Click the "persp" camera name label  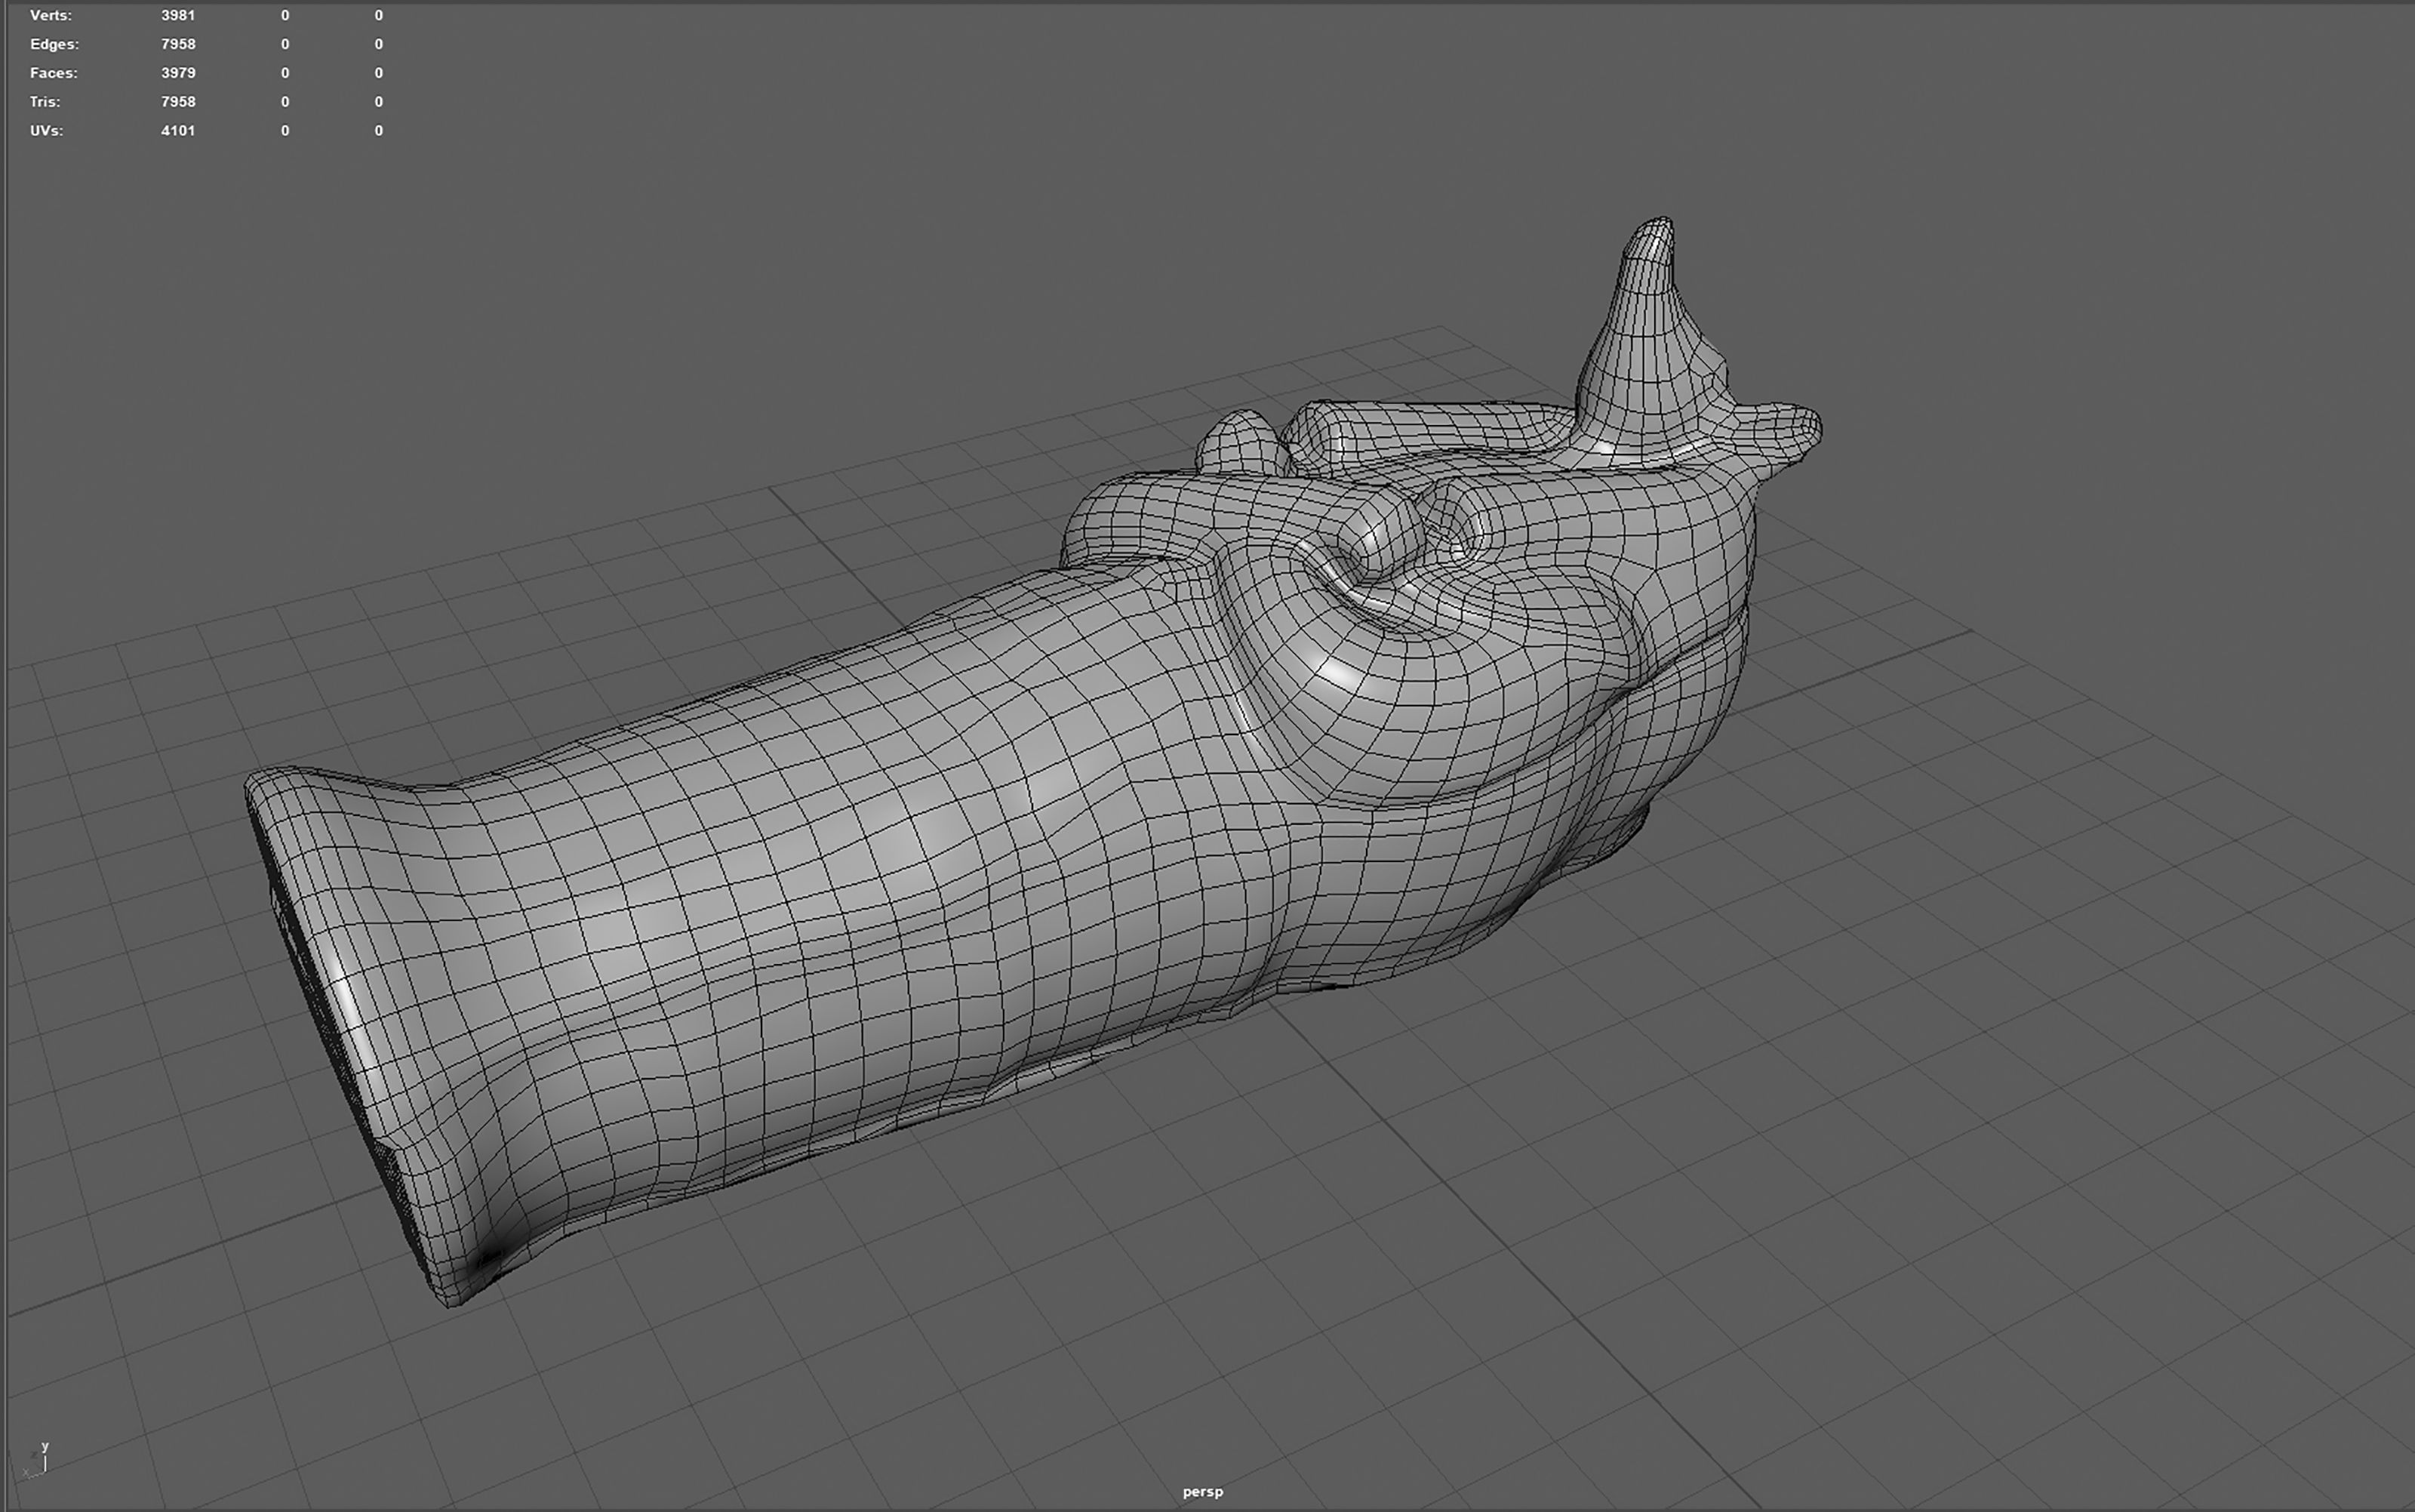tap(1202, 1491)
